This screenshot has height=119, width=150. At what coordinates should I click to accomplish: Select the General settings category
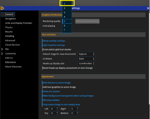[8, 14]
